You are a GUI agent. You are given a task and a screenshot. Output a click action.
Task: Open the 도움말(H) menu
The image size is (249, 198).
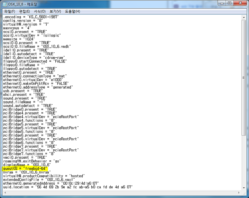[x=72, y=11]
